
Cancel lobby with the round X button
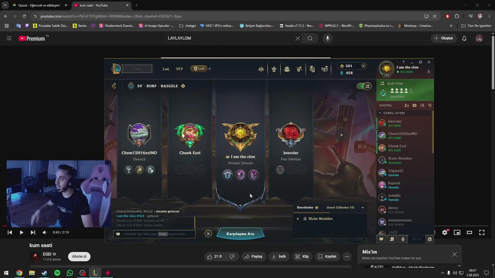pyautogui.click(x=208, y=234)
